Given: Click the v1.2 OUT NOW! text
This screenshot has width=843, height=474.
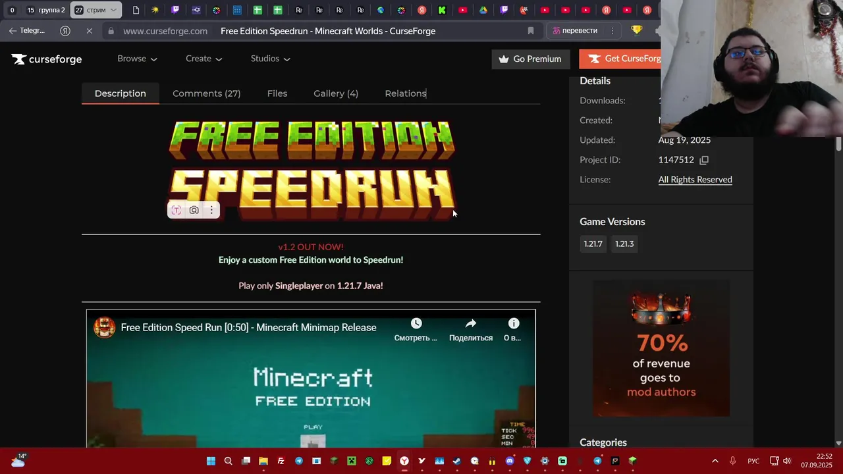Looking at the screenshot, I should tap(311, 247).
